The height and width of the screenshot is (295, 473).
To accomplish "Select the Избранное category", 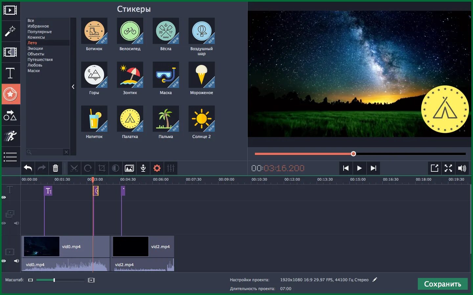I will tap(38, 26).
